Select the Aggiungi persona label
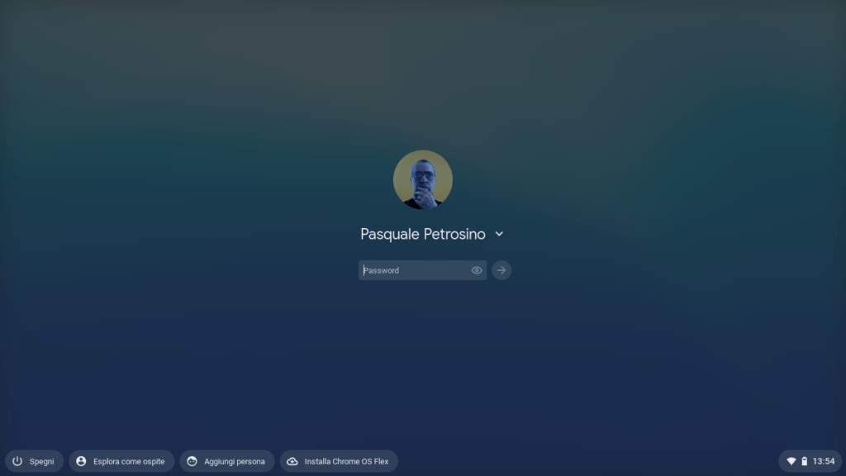This screenshot has width=846, height=476. pos(234,461)
